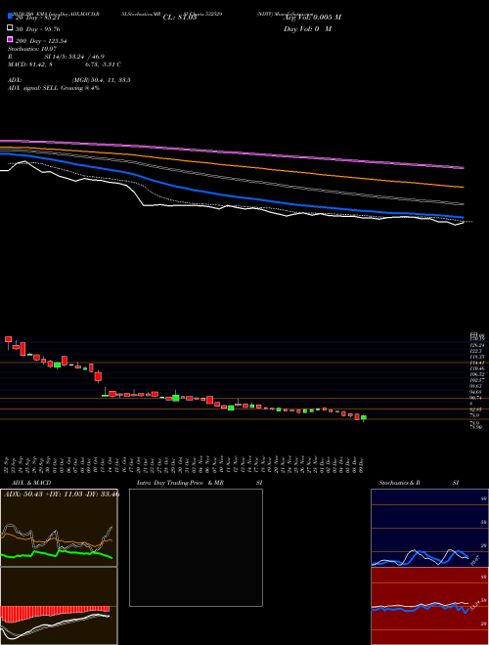The image size is (489, 645).
Task: Click the 'CL: 81.03' closing price label
Action: click(x=180, y=18)
